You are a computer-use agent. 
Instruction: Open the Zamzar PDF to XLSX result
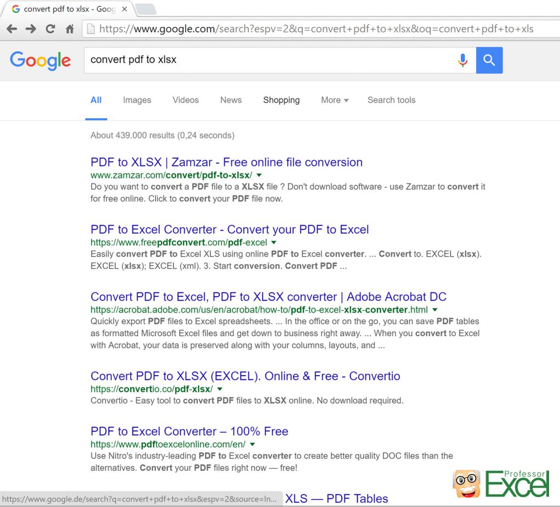tap(226, 162)
